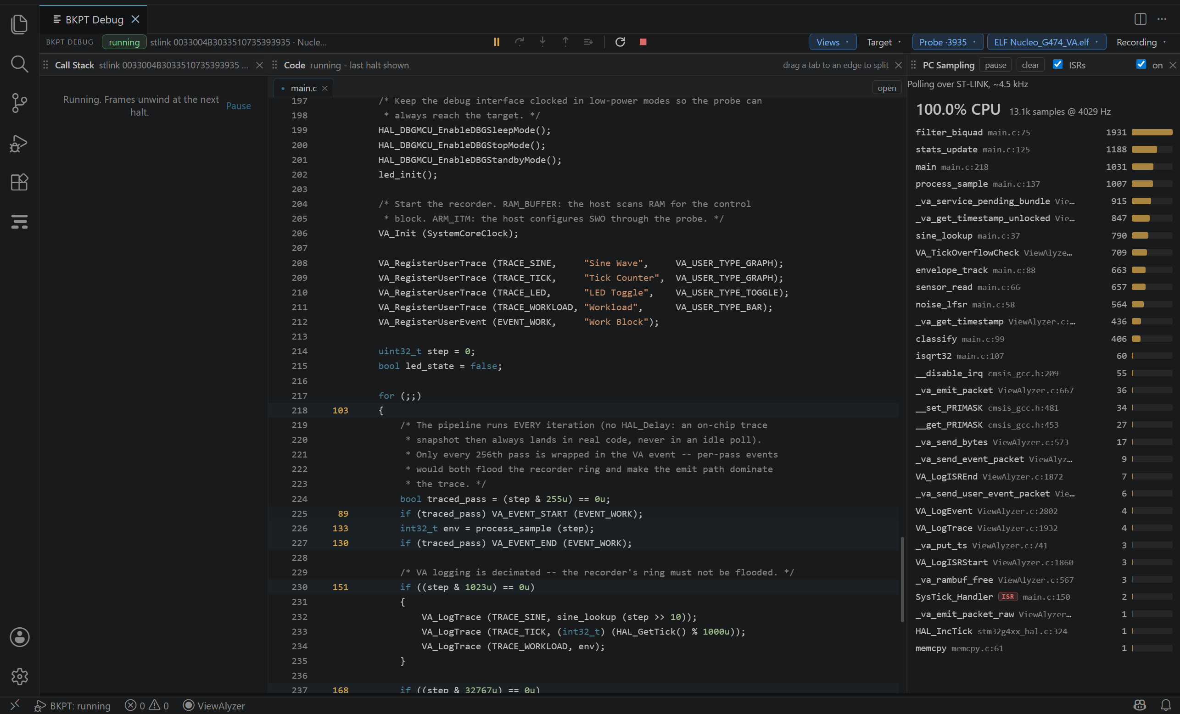Click the Step Over debug icon
Screen dimensions: 1180x714
click(x=520, y=42)
